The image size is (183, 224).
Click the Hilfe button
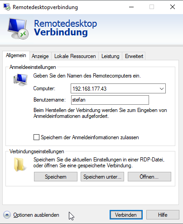(x=163, y=214)
